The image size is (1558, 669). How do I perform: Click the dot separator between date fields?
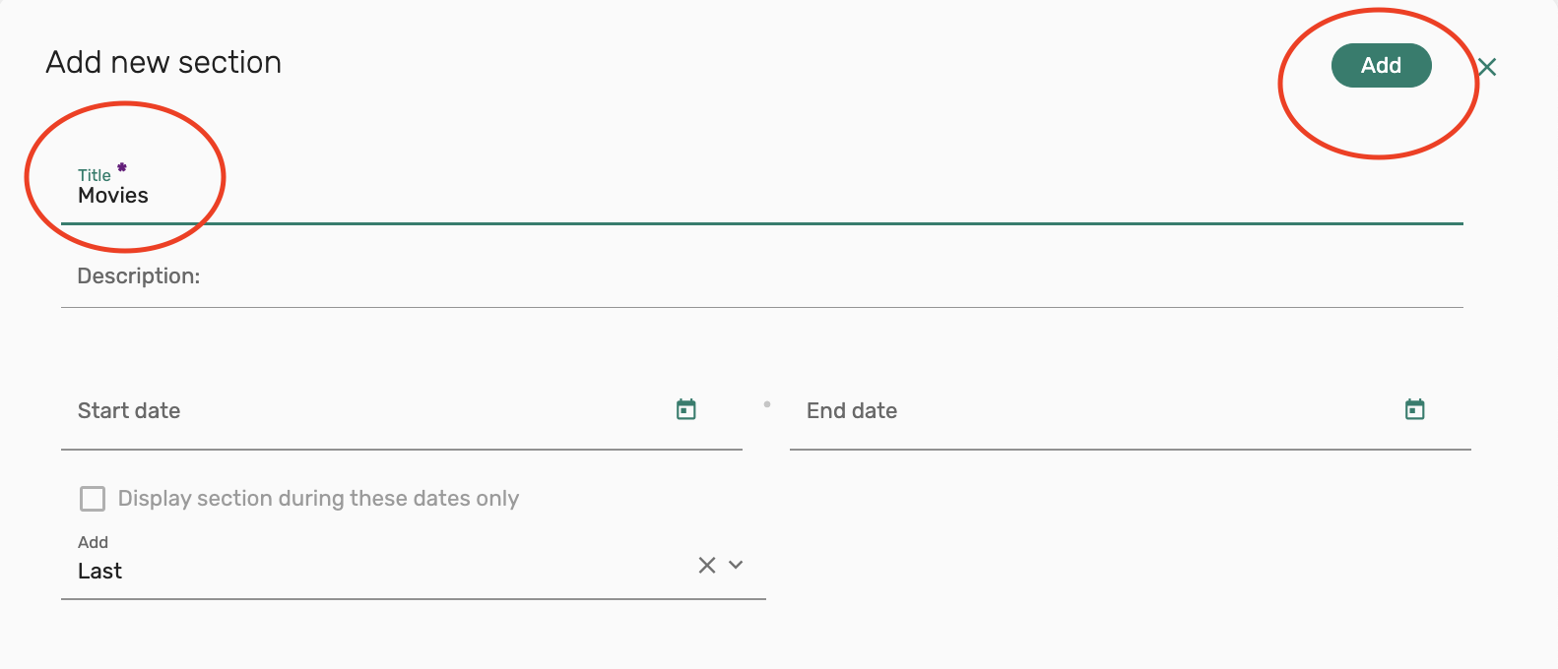767,404
